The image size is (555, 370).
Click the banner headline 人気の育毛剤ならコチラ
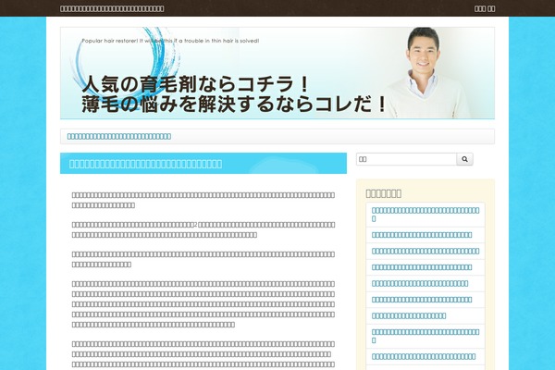click(193, 82)
